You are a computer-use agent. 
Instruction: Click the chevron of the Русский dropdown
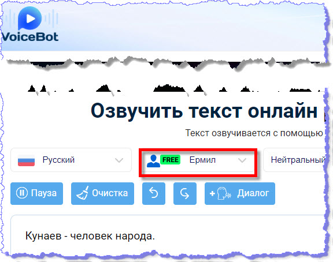[119, 160]
